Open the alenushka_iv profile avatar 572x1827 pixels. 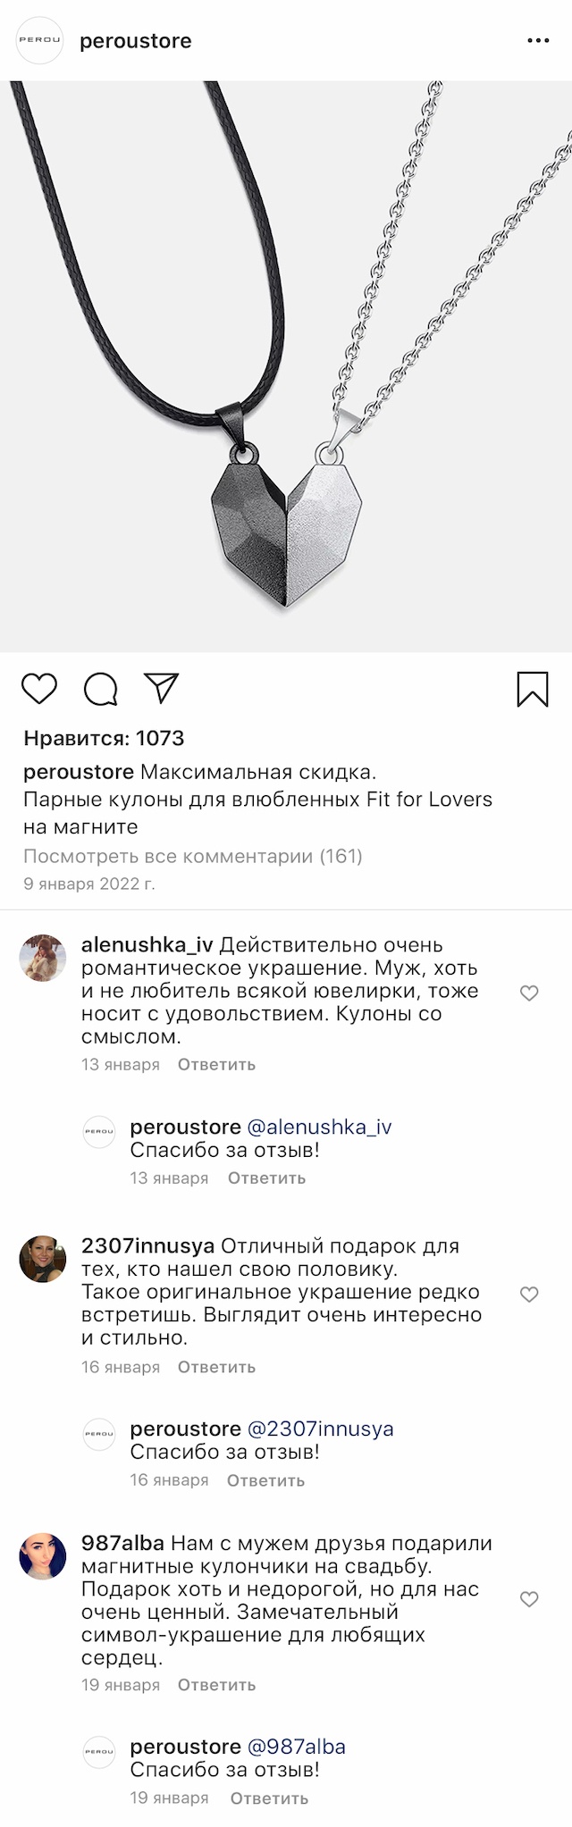pos(42,958)
